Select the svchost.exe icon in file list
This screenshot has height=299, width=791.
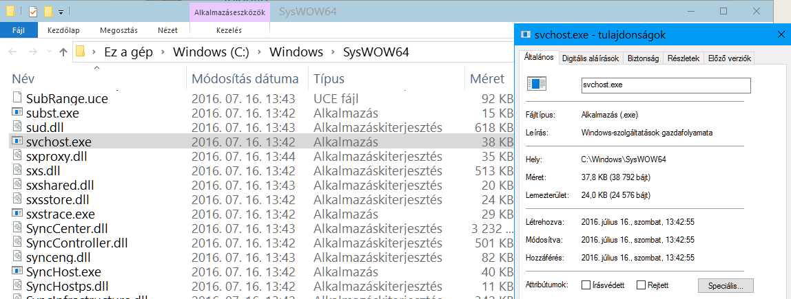coord(17,142)
